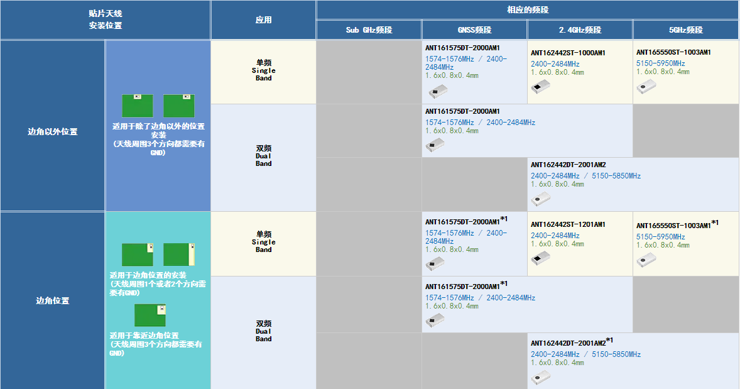Click chip image under ANT165550ST-1003AM1 in 边角以外位置 section

pyautogui.click(x=646, y=87)
